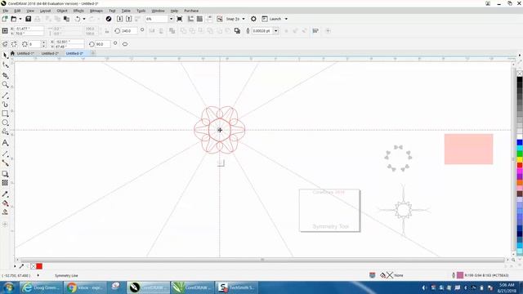Click the red swatch in document palette
This screenshot has width=523, height=294.
pyautogui.click(x=39, y=266)
